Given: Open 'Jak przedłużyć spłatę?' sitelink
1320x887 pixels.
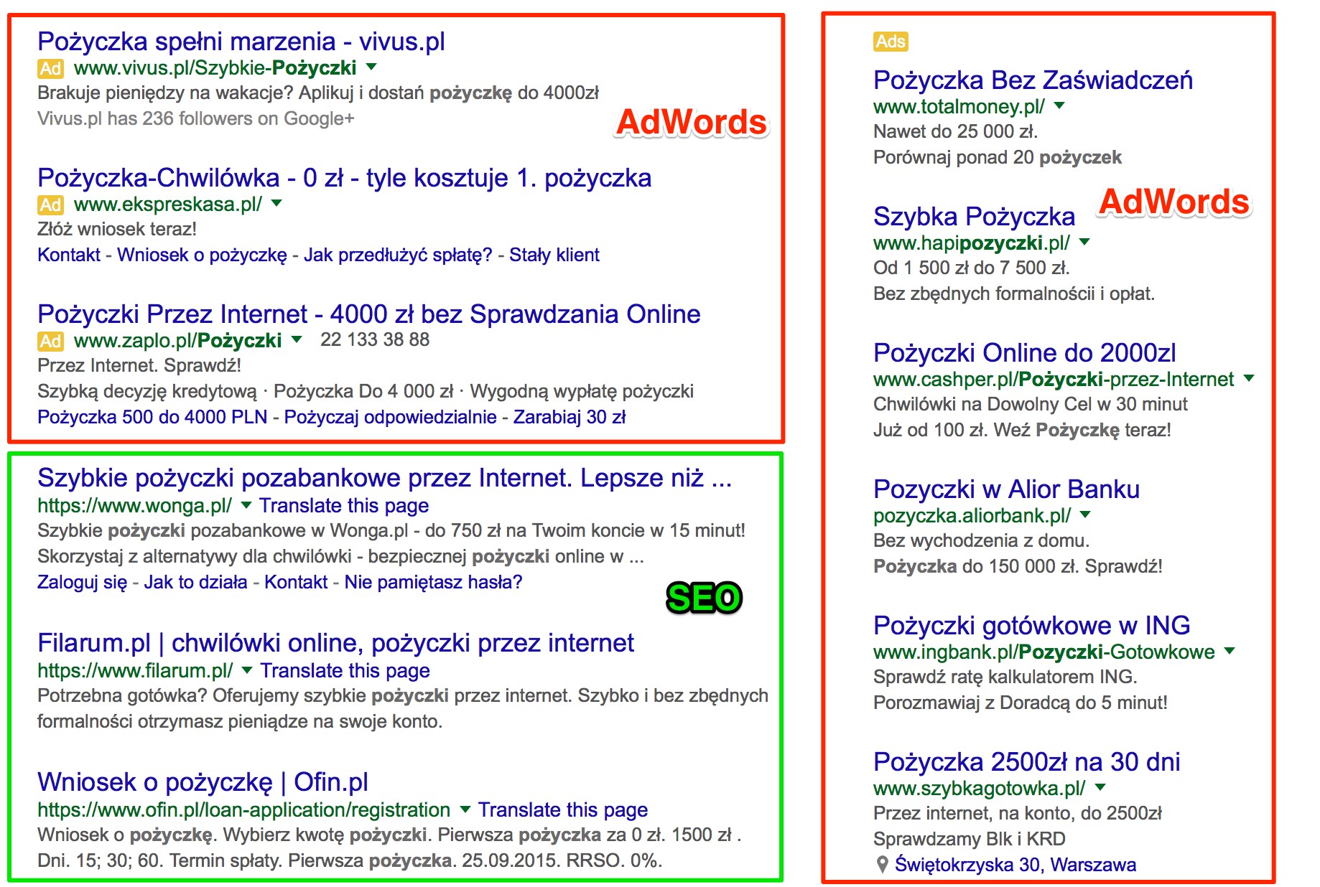Looking at the screenshot, I should [x=398, y=255].
